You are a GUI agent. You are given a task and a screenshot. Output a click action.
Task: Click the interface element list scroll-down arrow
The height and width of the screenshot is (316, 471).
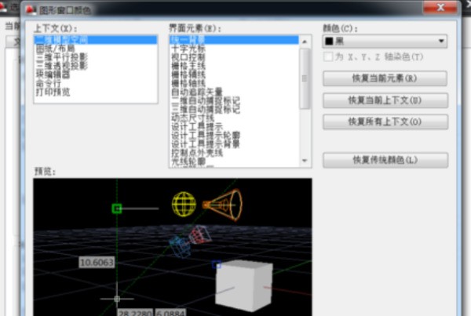[x=305, y=161]
